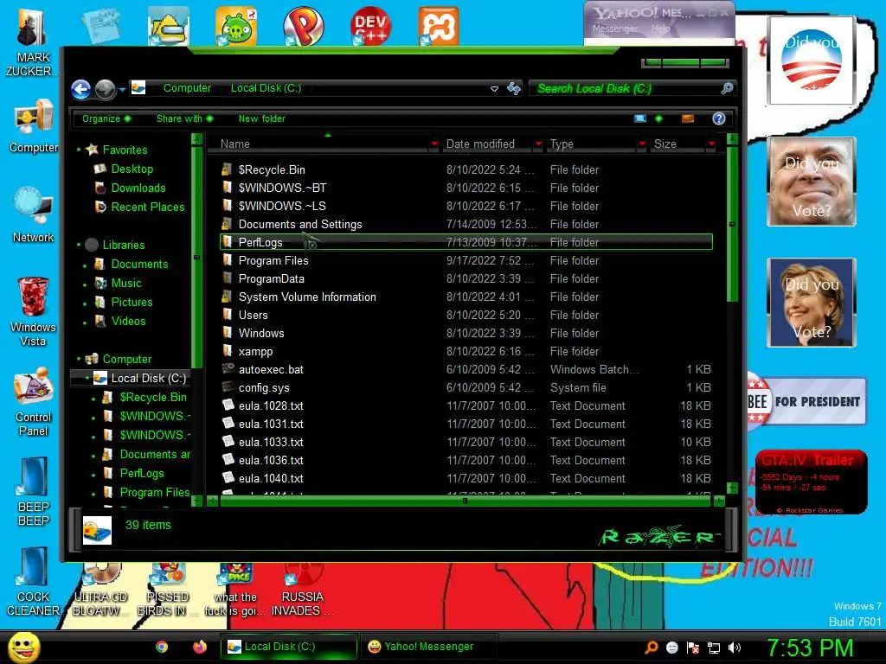Select the xampp folder row
The image size is (886, 664).
point(466,352)
